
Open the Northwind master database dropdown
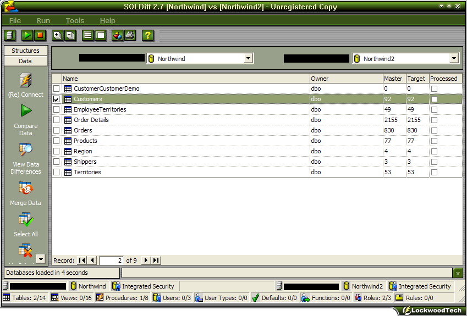coord(248,59)
